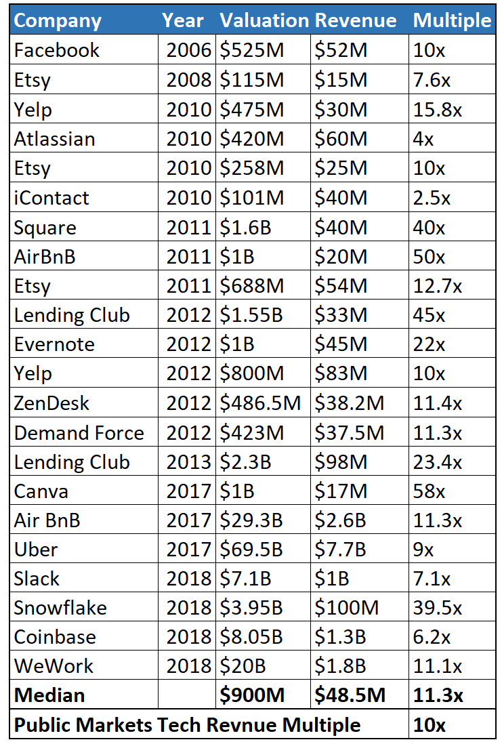Click Uber's $69.5B valuation cell
The width and height of the screenshot is (502, 742).
click(253, 550)
